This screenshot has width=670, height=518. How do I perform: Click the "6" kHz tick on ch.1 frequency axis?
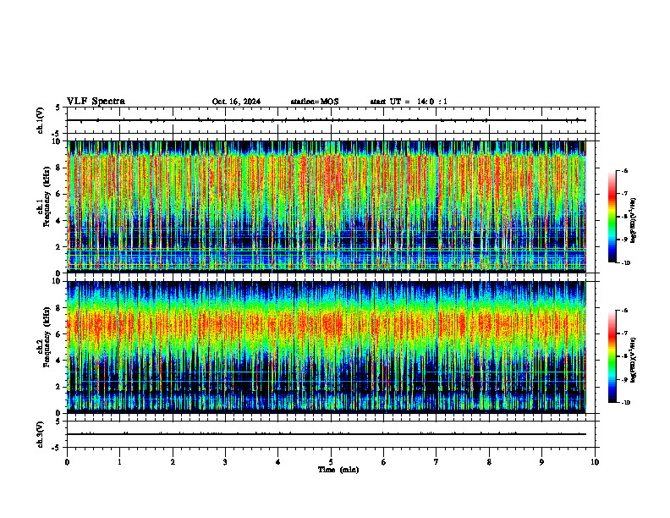pyautogui.click(x=58, y=195)
